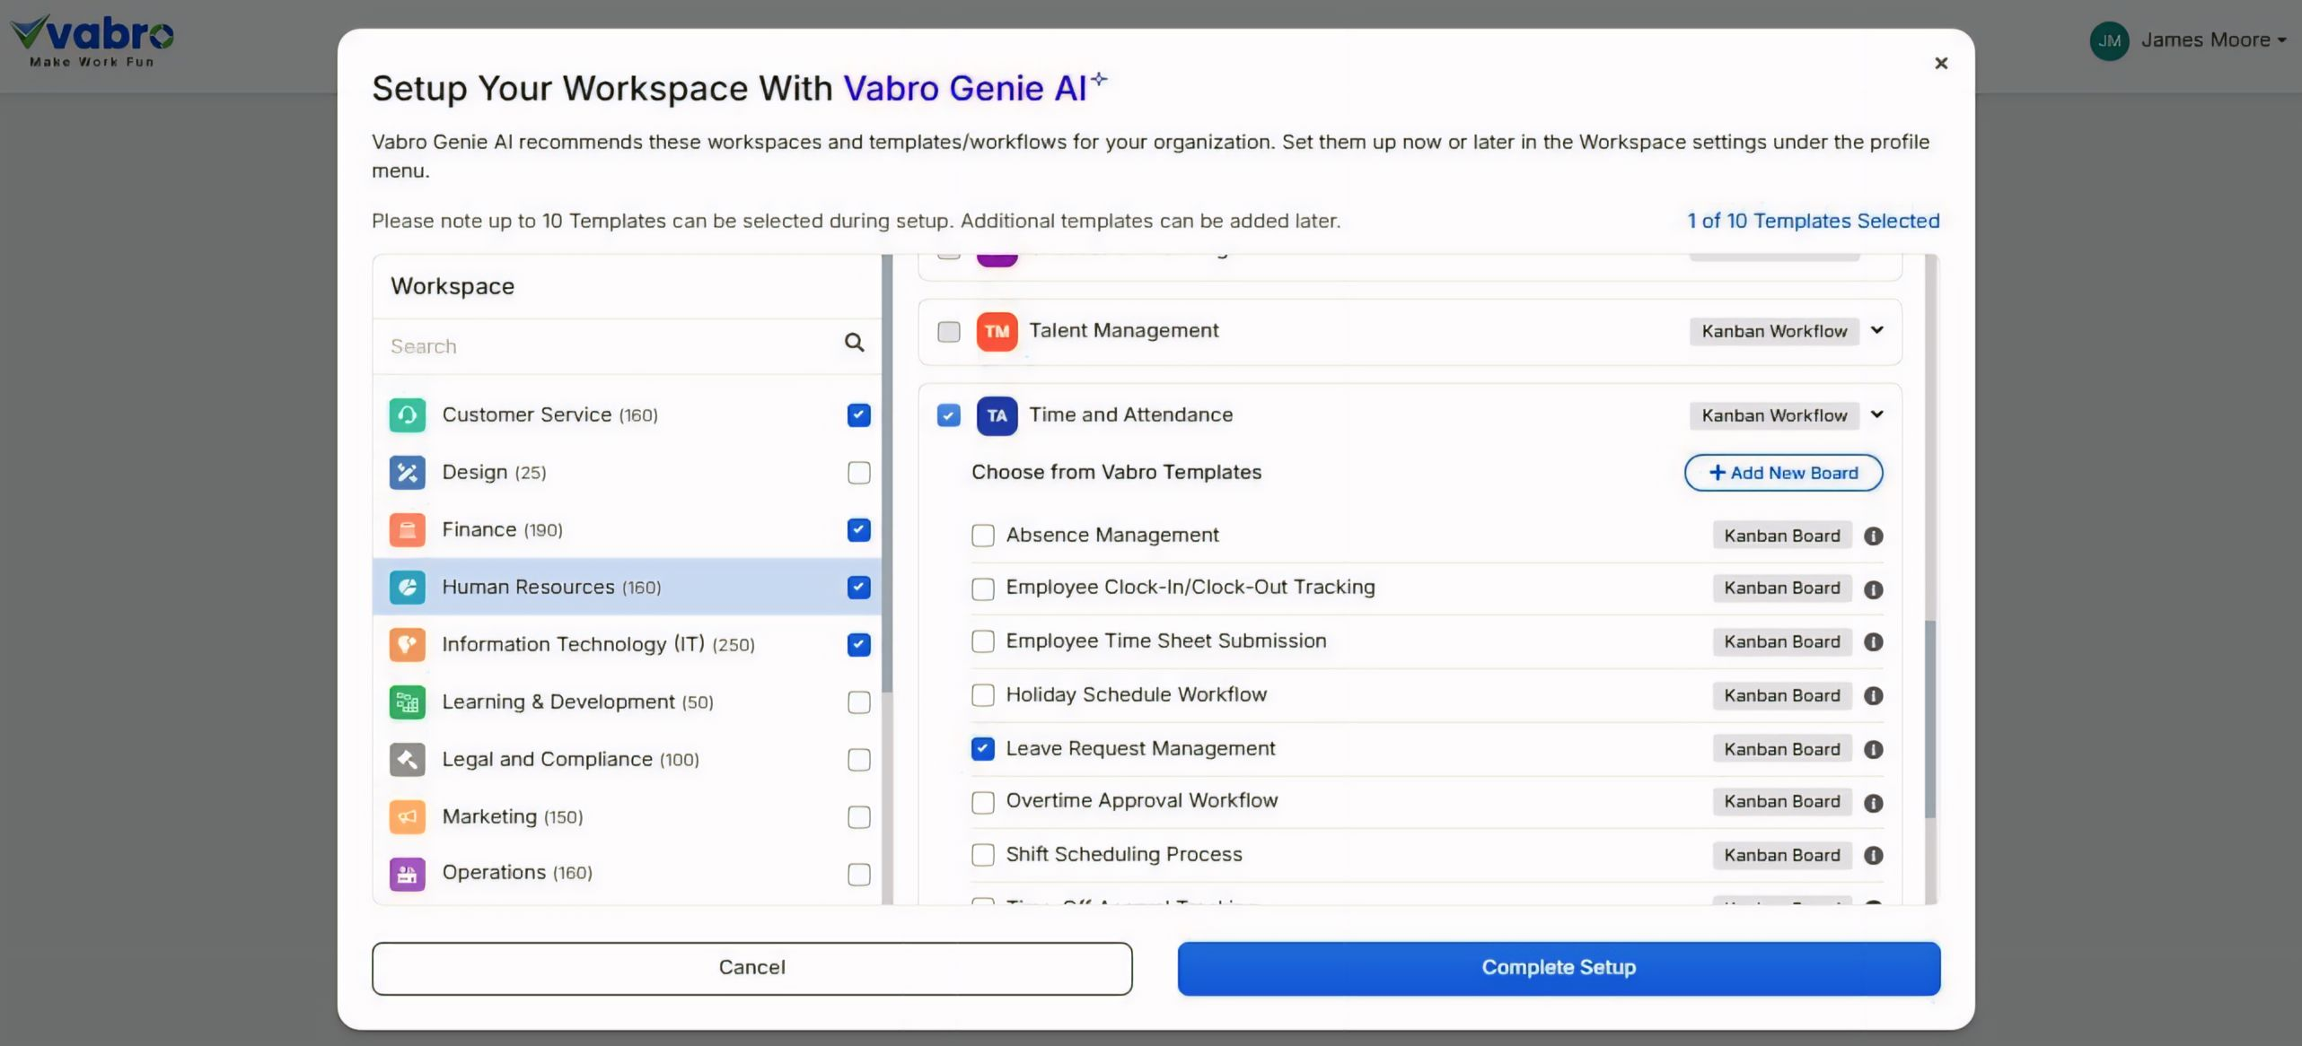The width and height of the screenshot is (2302, 1046).
Task: Check the Marketing workspace checkbox
Action: 858,817
